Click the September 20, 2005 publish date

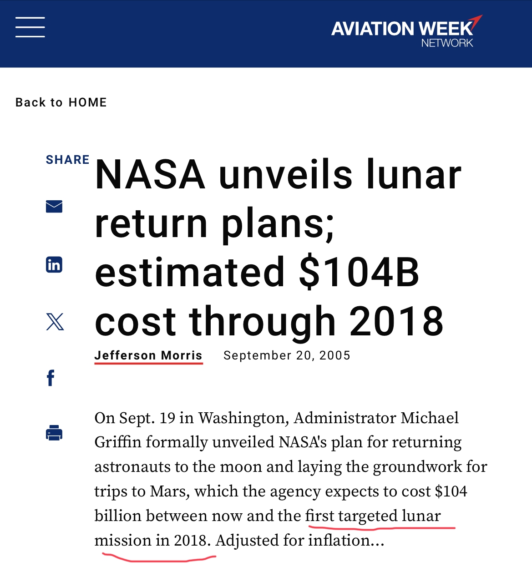[x=287, y=355]
